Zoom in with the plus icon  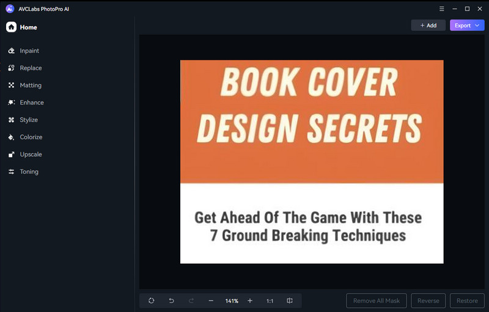click(x=250, y=301)
